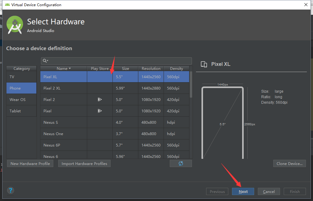This screenshot has height=201, width=313.
Task: Select the TV category
Action: point(21,77)
